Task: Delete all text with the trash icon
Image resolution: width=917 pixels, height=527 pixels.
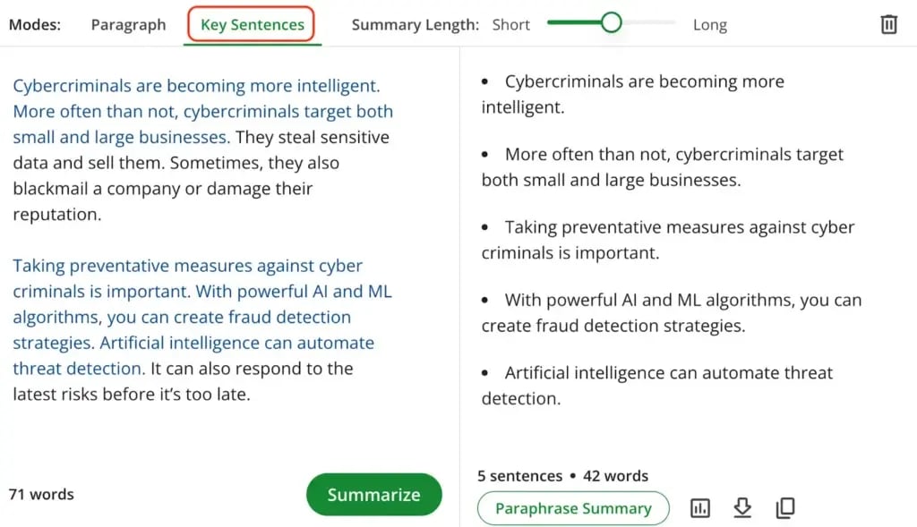Action: (x=888, y=24)
